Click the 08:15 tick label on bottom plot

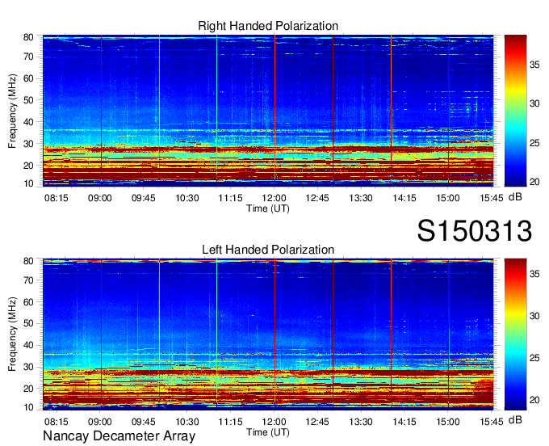point(56,422)
